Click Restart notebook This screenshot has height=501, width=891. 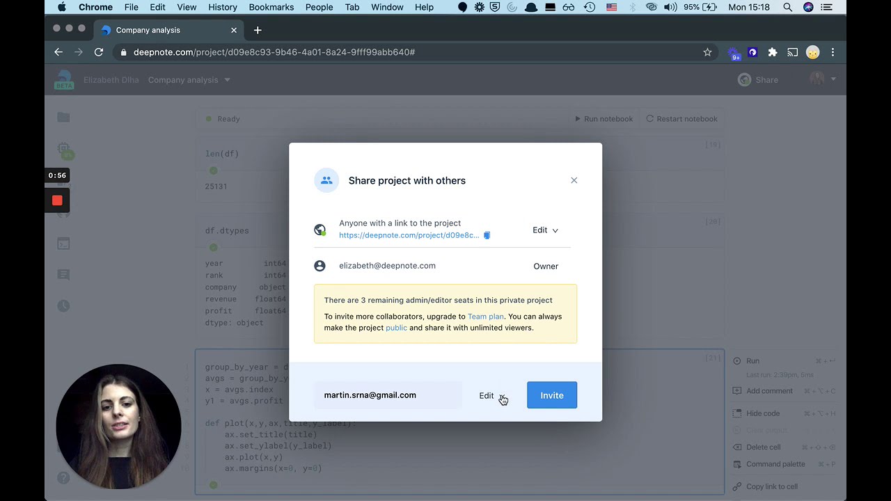681,119
